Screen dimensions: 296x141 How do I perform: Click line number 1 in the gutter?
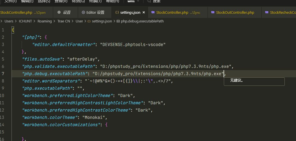3,30
